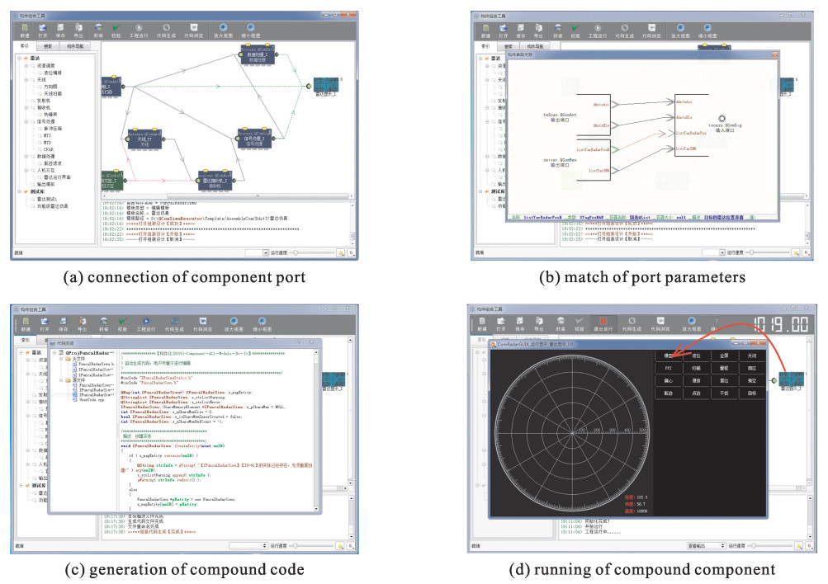The width and height of the screenshot is (828, 584).
Task: Click the 雷达显示 thumbnail node in window (a) canvas
Action: (326, 84)
